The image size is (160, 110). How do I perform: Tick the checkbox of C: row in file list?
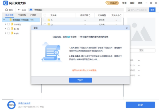[x=45, y=20]
